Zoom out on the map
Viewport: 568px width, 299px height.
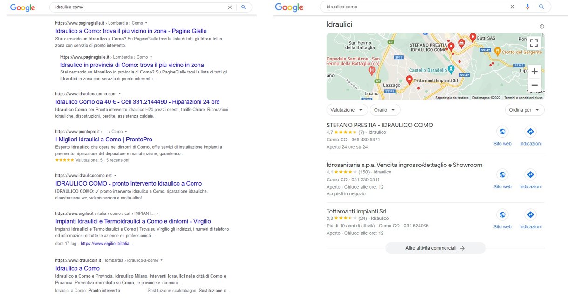pos(534,85)
